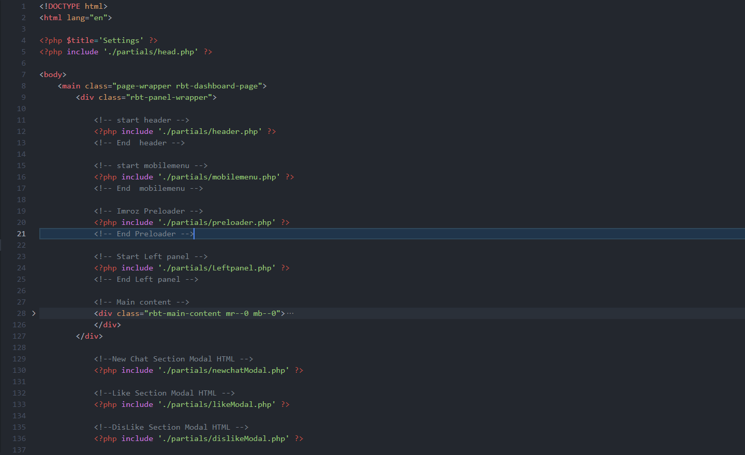Click the './partials/likeModal.php' include path
The height and width of the screenshot is (455, 745).
click(x=217, y=404)
